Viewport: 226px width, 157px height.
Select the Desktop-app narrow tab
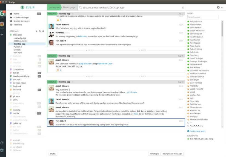pos(70,7)
